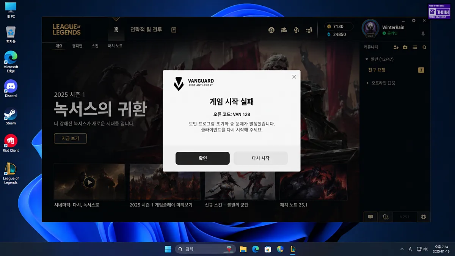The height and width of the screenshot is (256, 455).
Task: Collapse the 일반 (12/47) friend group
Action: pyautogui.click(x=379, y=59)
